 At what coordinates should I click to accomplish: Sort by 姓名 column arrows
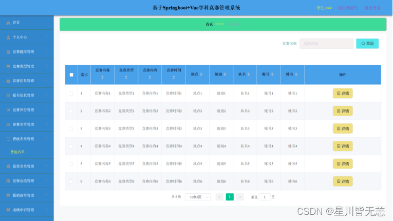[x=296, y=74]
